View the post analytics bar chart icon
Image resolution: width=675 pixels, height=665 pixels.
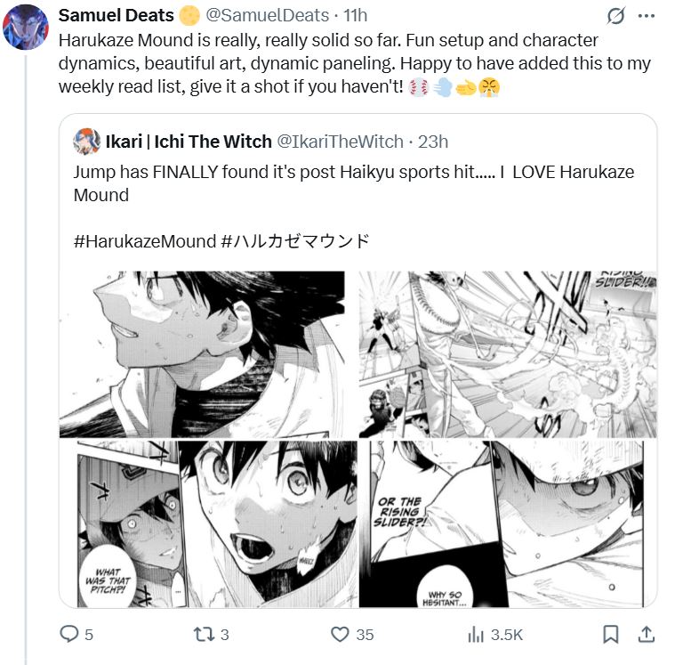[476, 635]
